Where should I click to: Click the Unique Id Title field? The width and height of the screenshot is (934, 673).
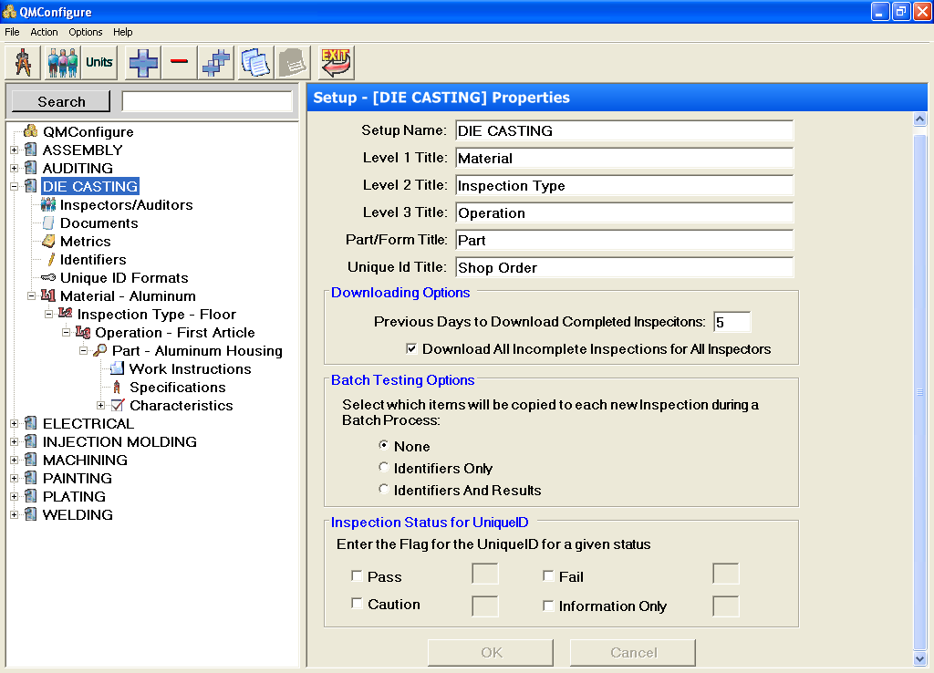click(624, 267)
